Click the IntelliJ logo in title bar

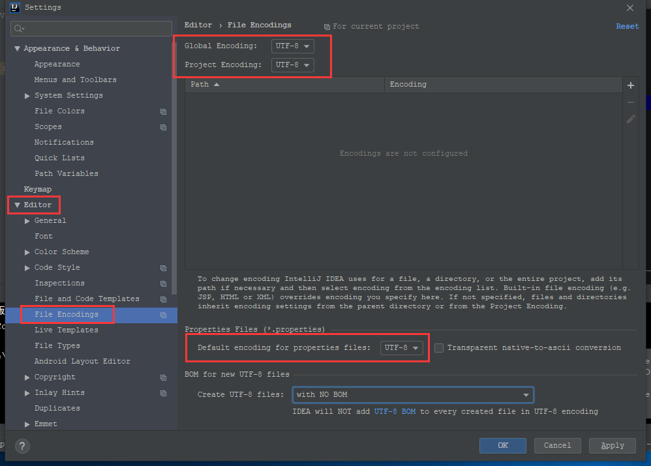click(14, 7)
